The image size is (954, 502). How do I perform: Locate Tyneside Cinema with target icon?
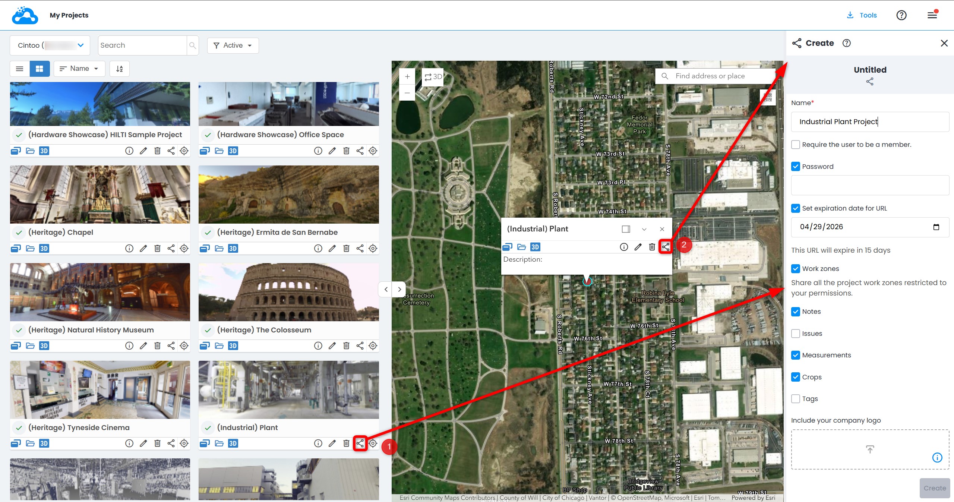pos(184,443)
